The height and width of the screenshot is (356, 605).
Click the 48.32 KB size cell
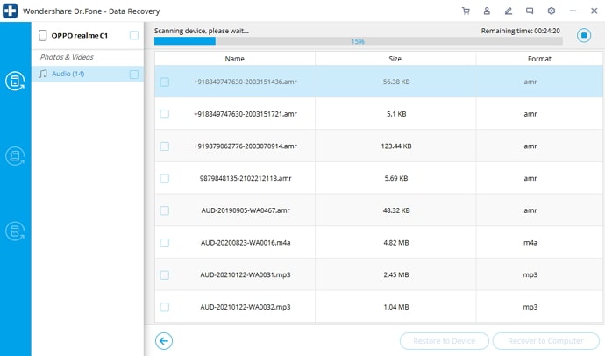[396, 210]
